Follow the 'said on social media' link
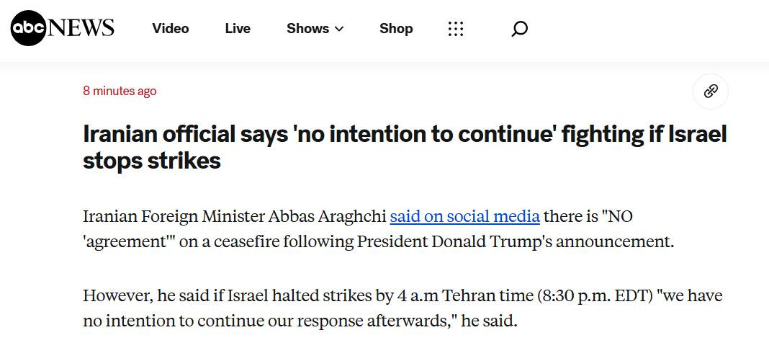Image resolution: width=769 pixels, height=361 pixels. 464,216
